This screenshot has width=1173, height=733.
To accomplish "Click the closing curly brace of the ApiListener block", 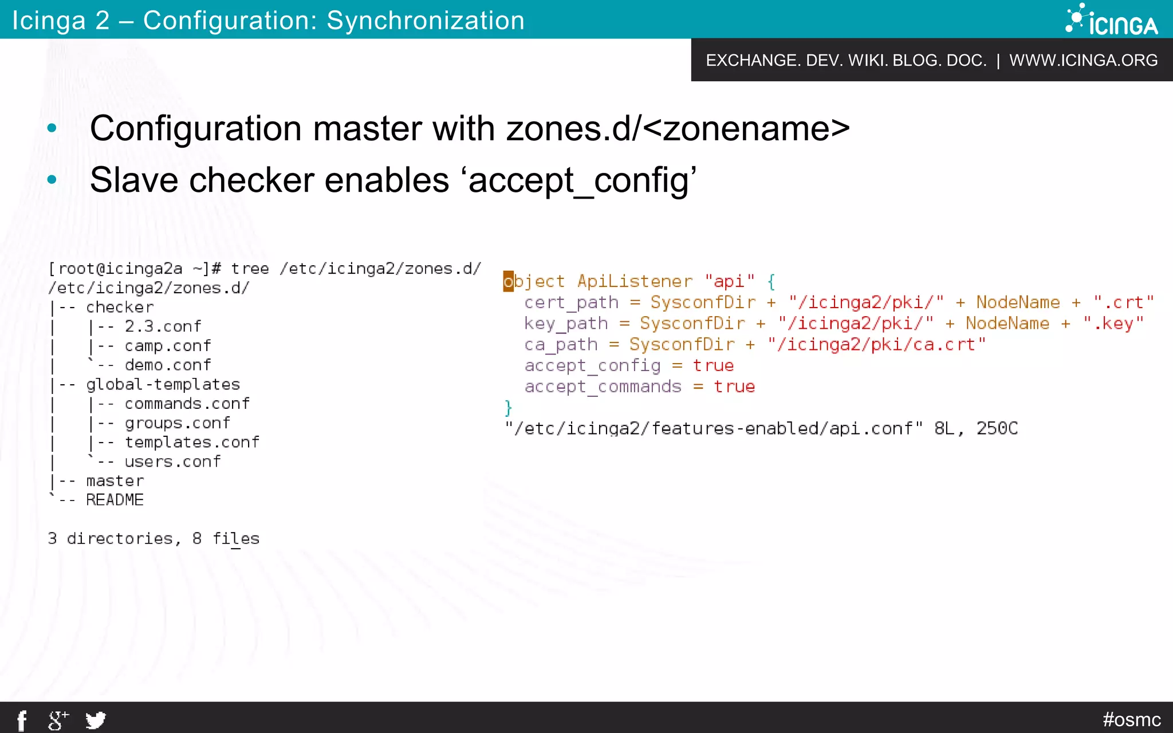I will point(508,408).
